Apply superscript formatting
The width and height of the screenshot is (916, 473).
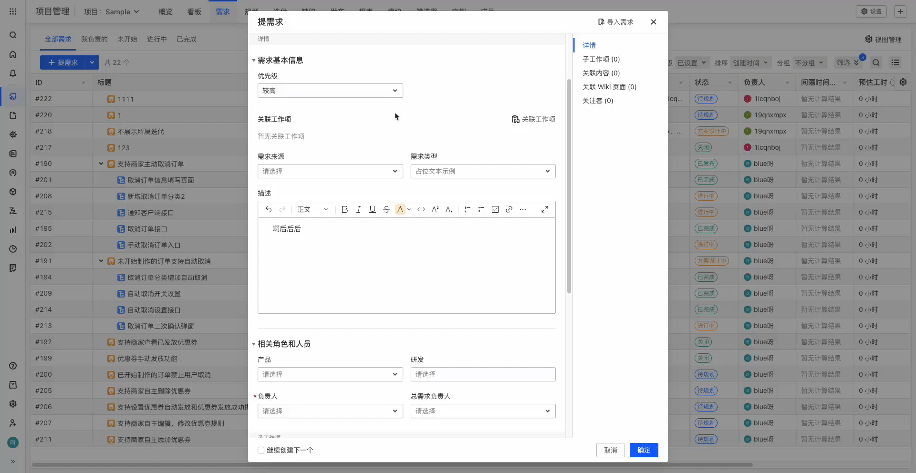[435, 209]
